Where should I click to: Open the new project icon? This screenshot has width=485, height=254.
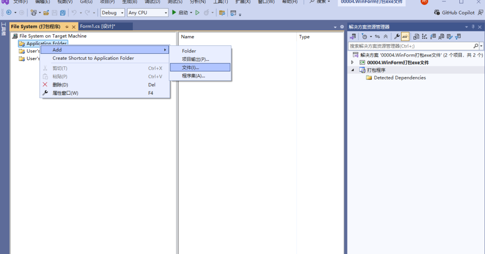click(33, 13)
